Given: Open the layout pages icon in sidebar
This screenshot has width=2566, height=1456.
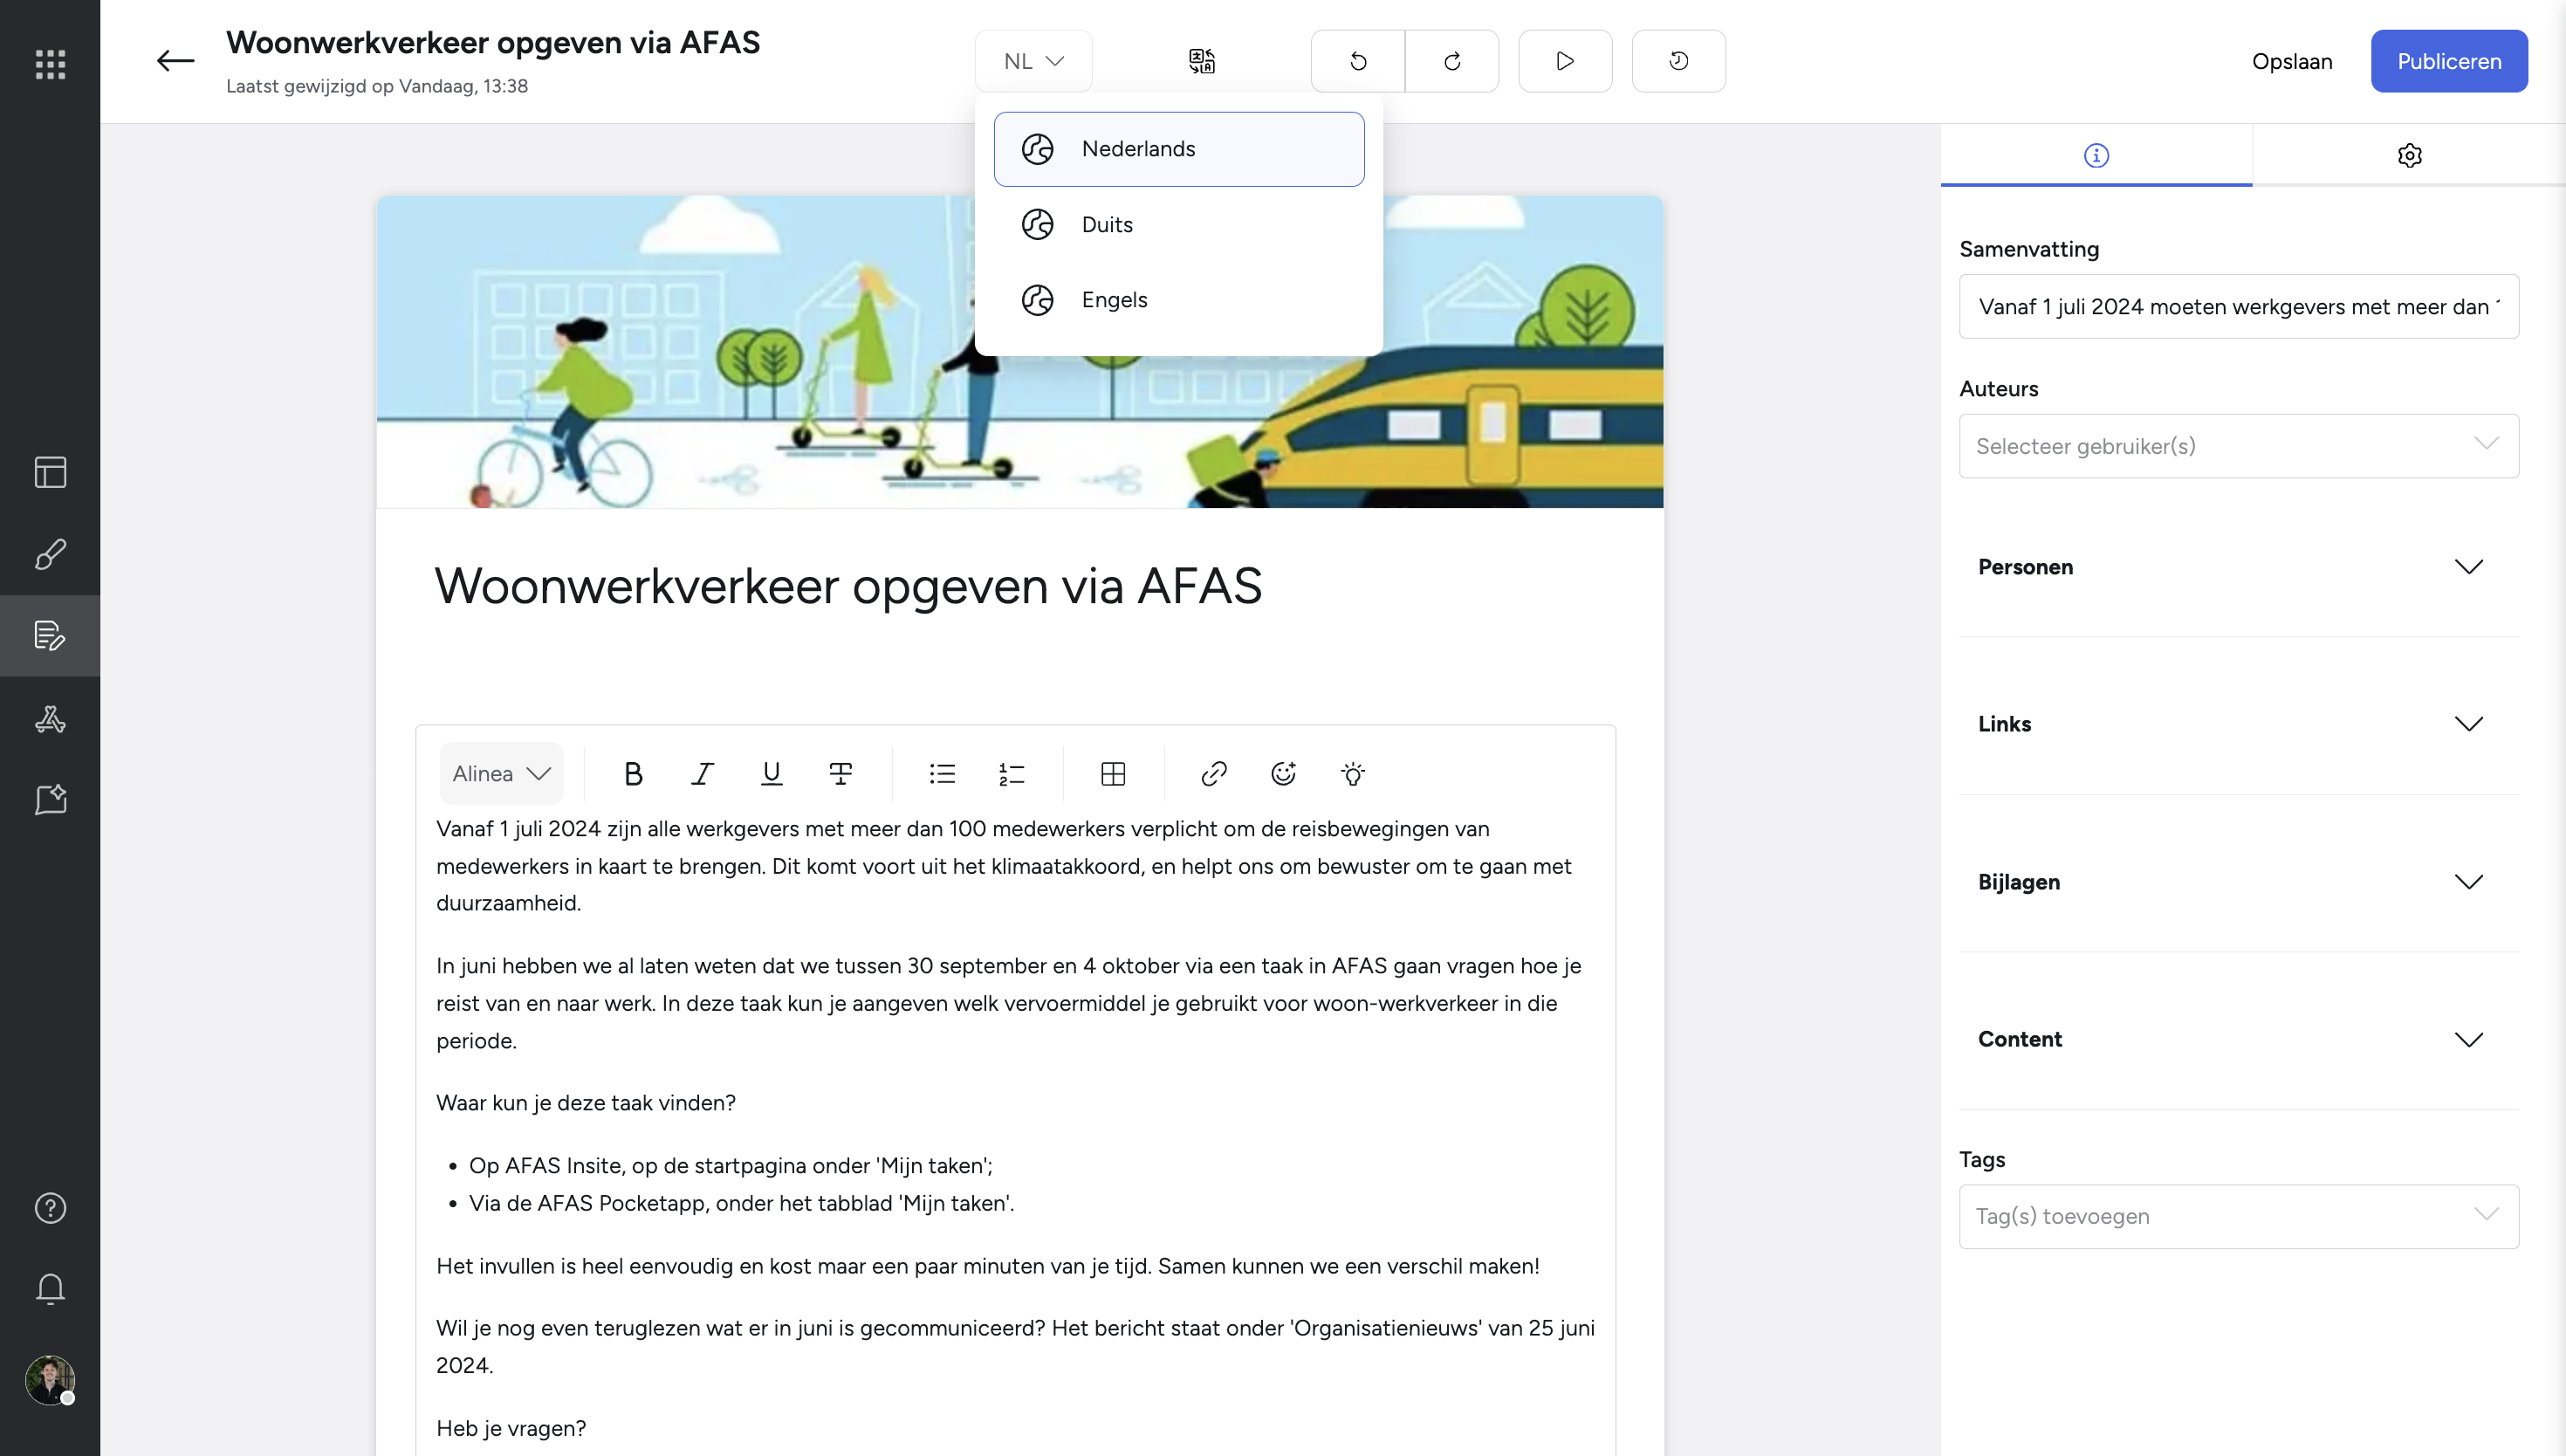Looking at the screenshot, I should point(50,472).
